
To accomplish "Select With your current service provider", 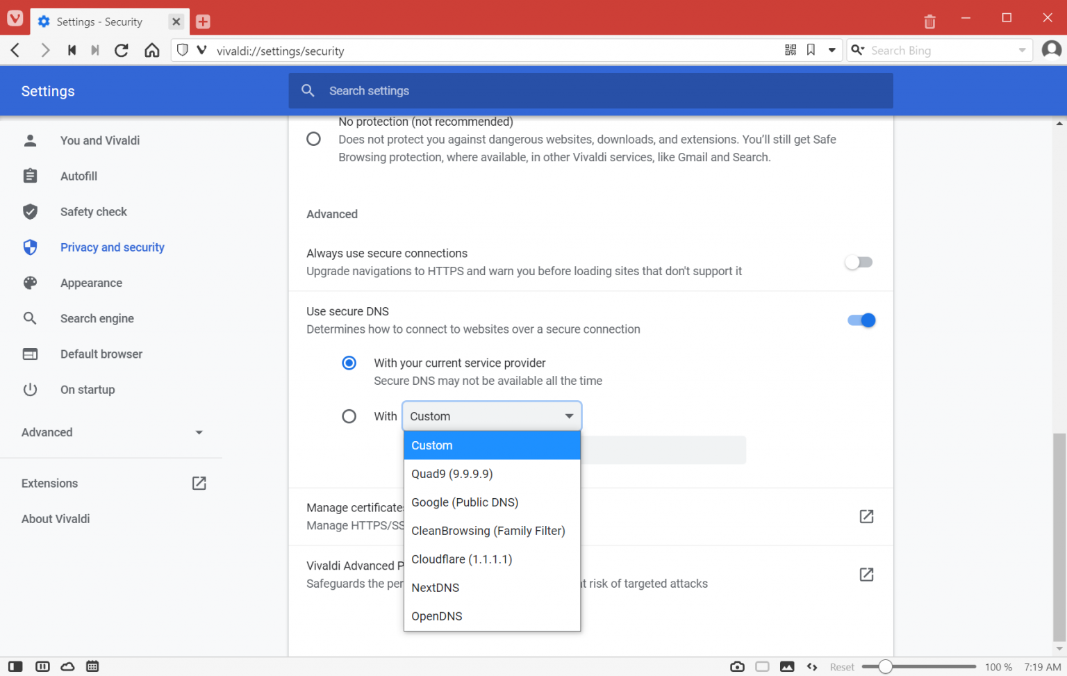I will (349, 363).
